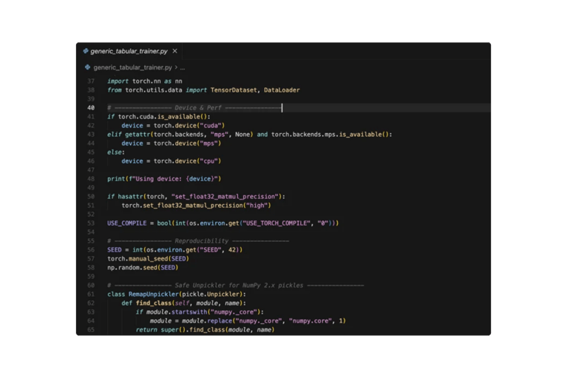Viewport: 567px width, 378px height.
Task: Open the generic_tabular_trainer.py breadcrumb item
Action: 132,67
